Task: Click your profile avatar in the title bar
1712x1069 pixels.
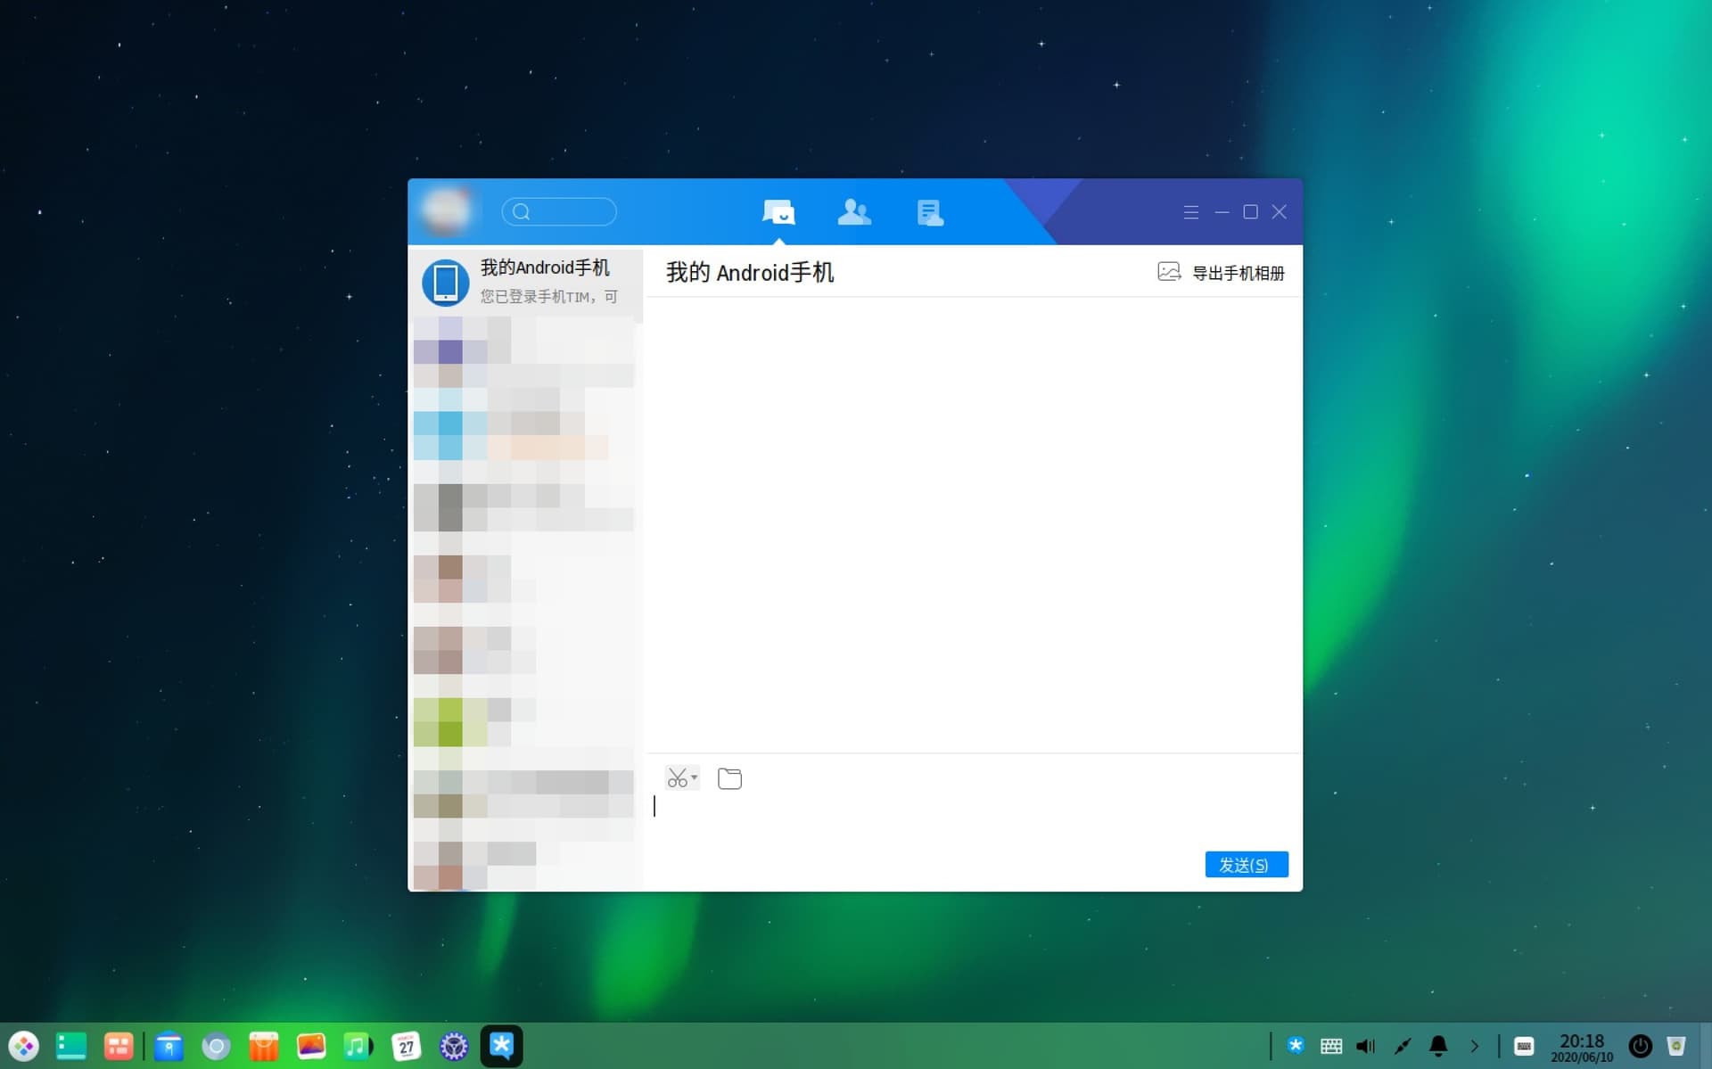Action: coord(446,211)
